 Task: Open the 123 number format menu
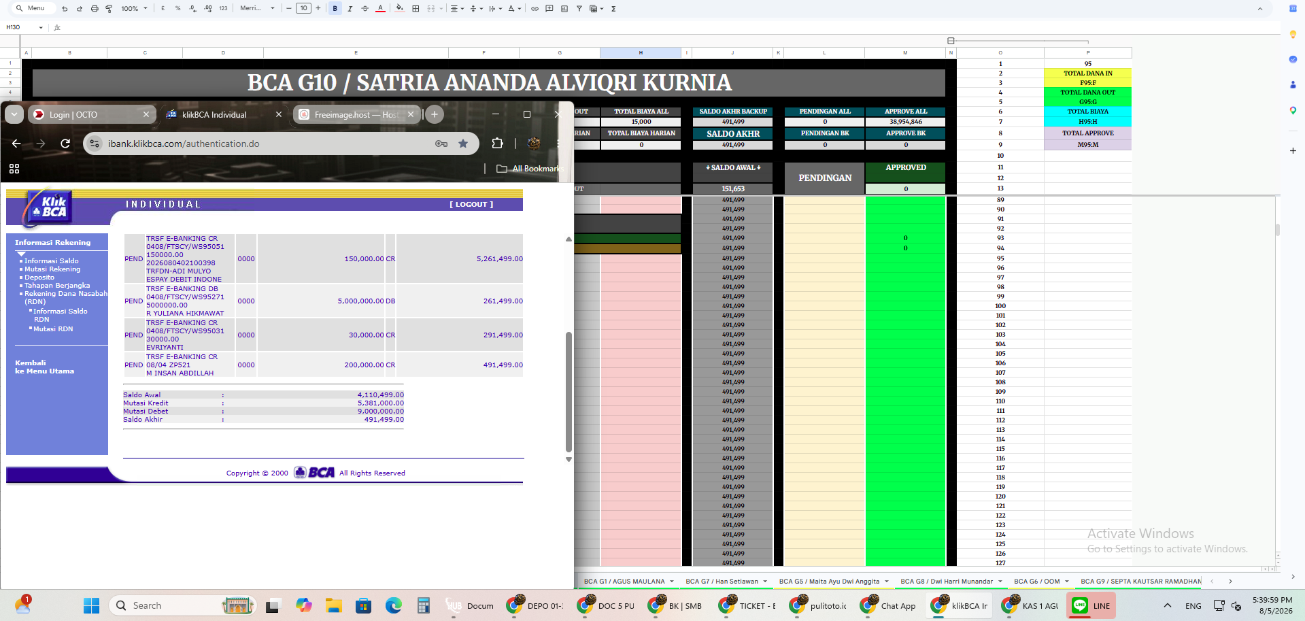pyautogui.click(x=223, y=9)
